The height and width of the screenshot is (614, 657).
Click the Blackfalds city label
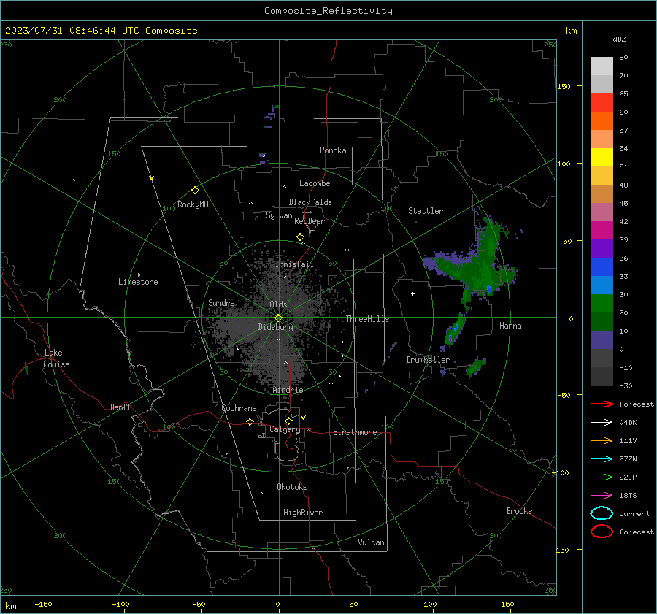(x=310, y=202)
